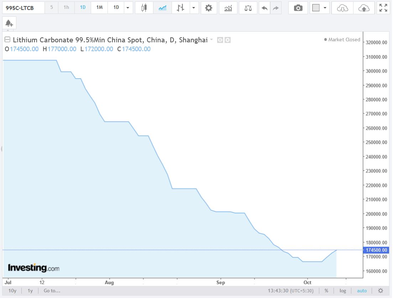393x303 pixels.
Task: Take a chart snapshot with camera
Action: pyautogui.click(x=298, y=7)
